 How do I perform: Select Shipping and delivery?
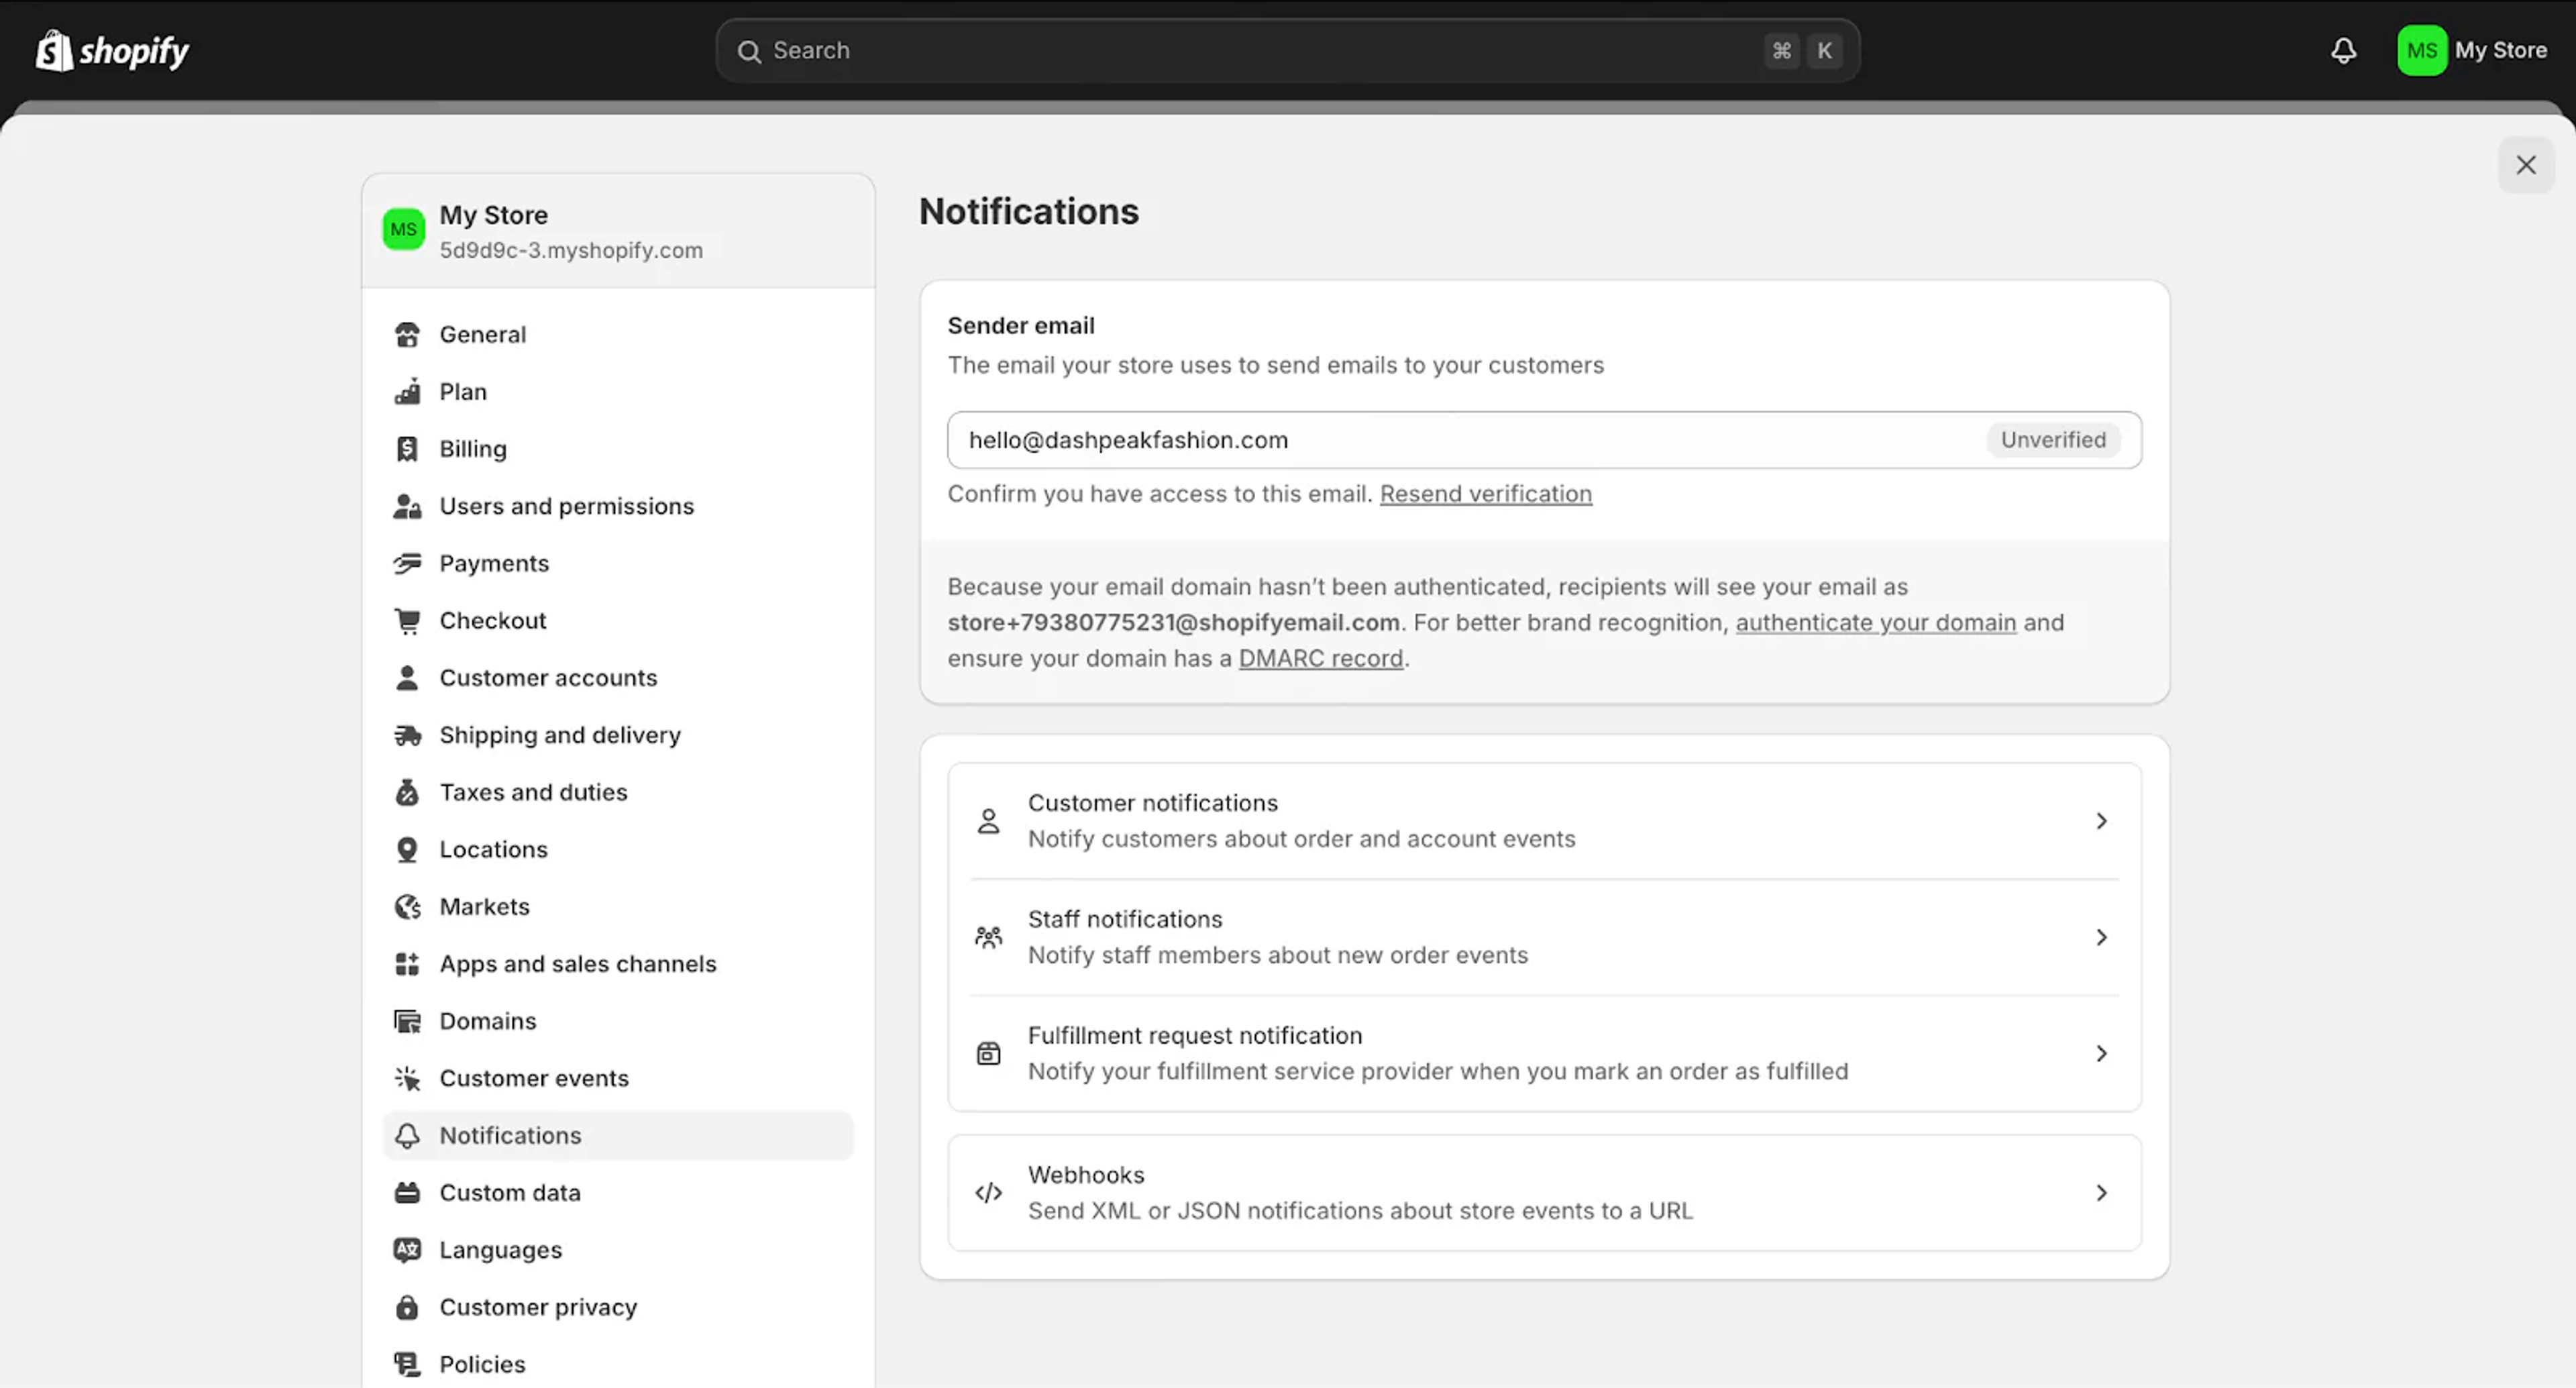(618, 735)
